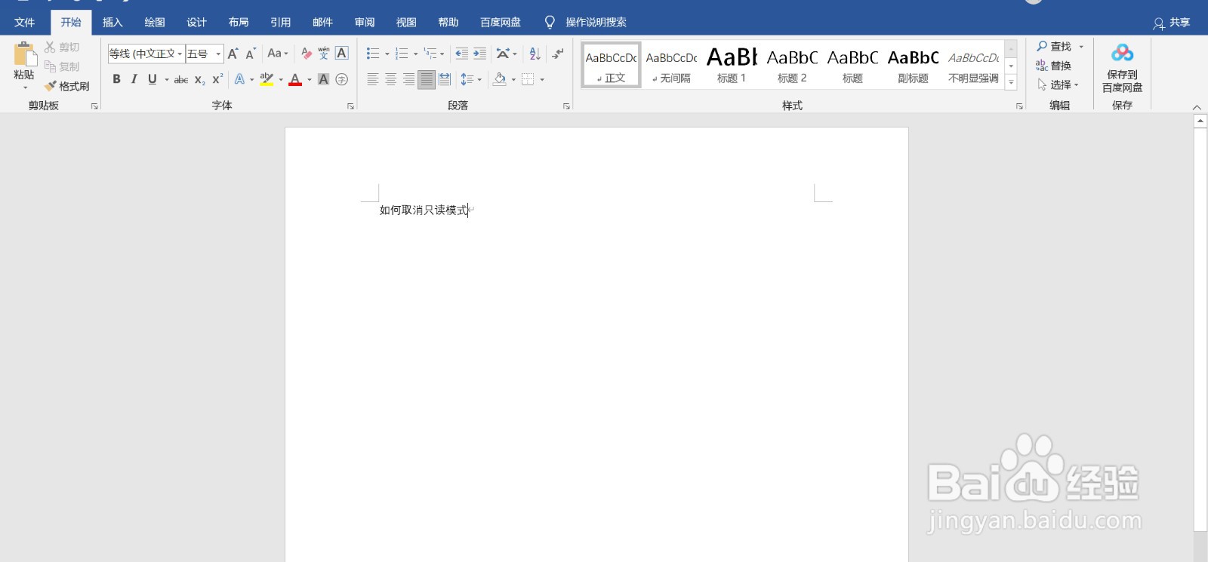The height and width of the screenshot is (562, 1208).
Task: Apply the 标题 1 style
Action: (x=732, y=65)
